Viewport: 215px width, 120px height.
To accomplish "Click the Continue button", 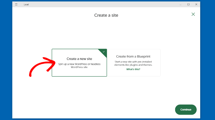I will pos(186,110).
